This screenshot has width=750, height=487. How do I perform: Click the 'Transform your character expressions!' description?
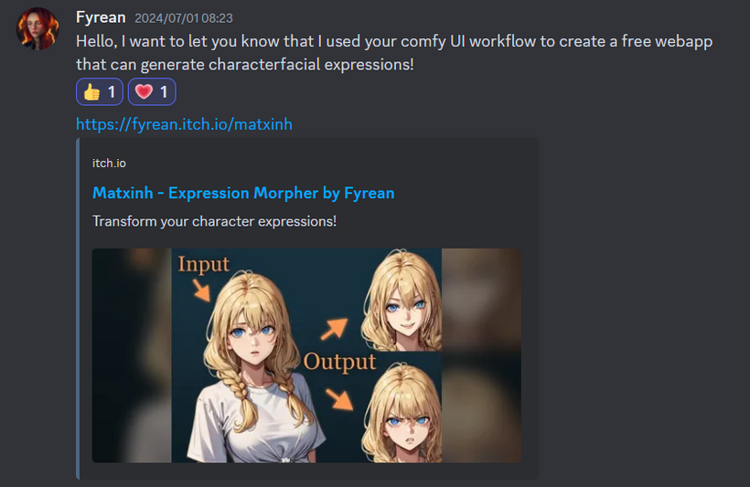click(x=214, y=221)
